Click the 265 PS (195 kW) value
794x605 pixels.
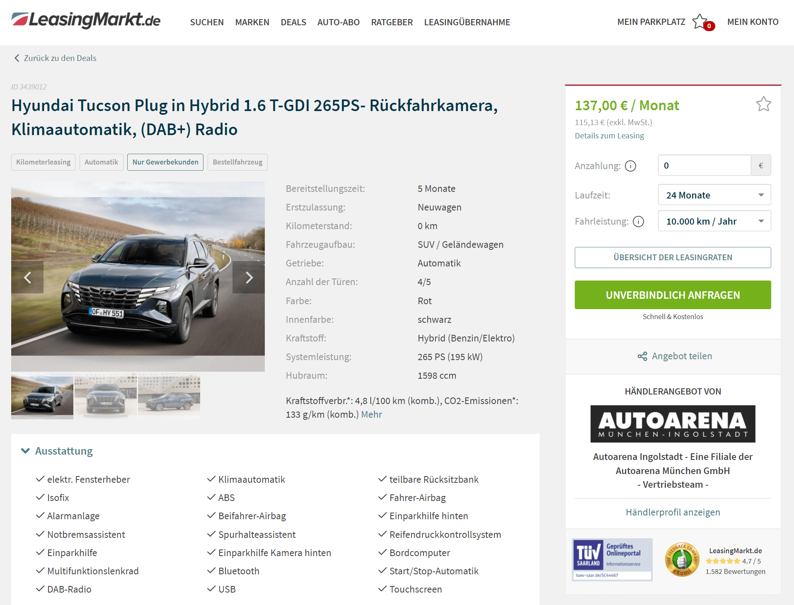tap(450, 357)
